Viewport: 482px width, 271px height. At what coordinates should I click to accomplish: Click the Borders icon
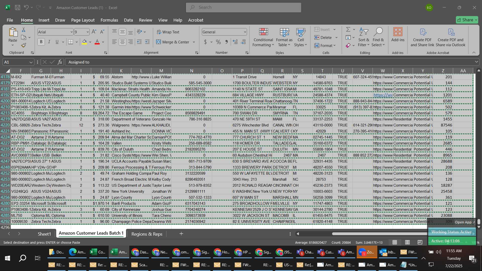(71, 42)
